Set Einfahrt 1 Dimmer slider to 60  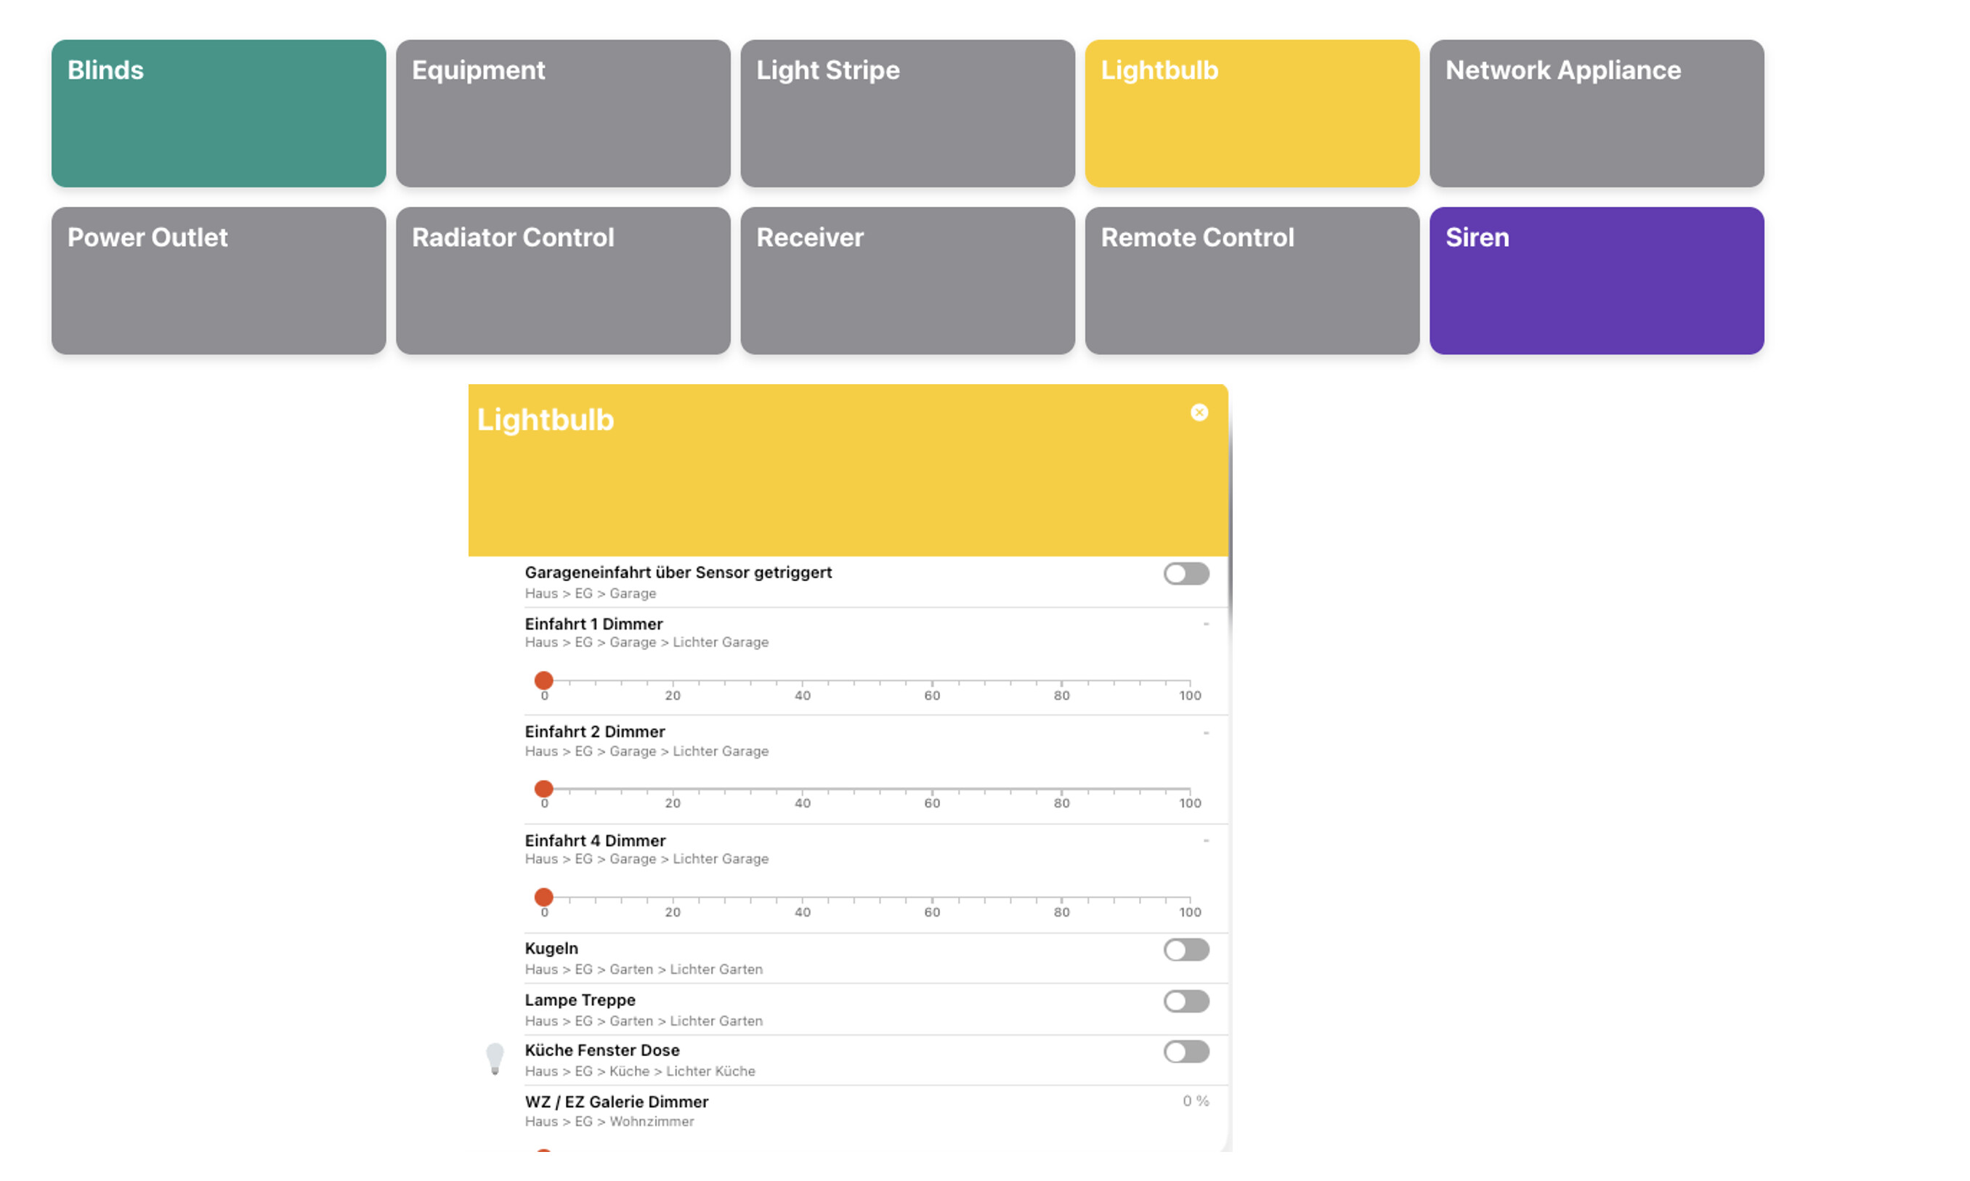tap(931, 681)
